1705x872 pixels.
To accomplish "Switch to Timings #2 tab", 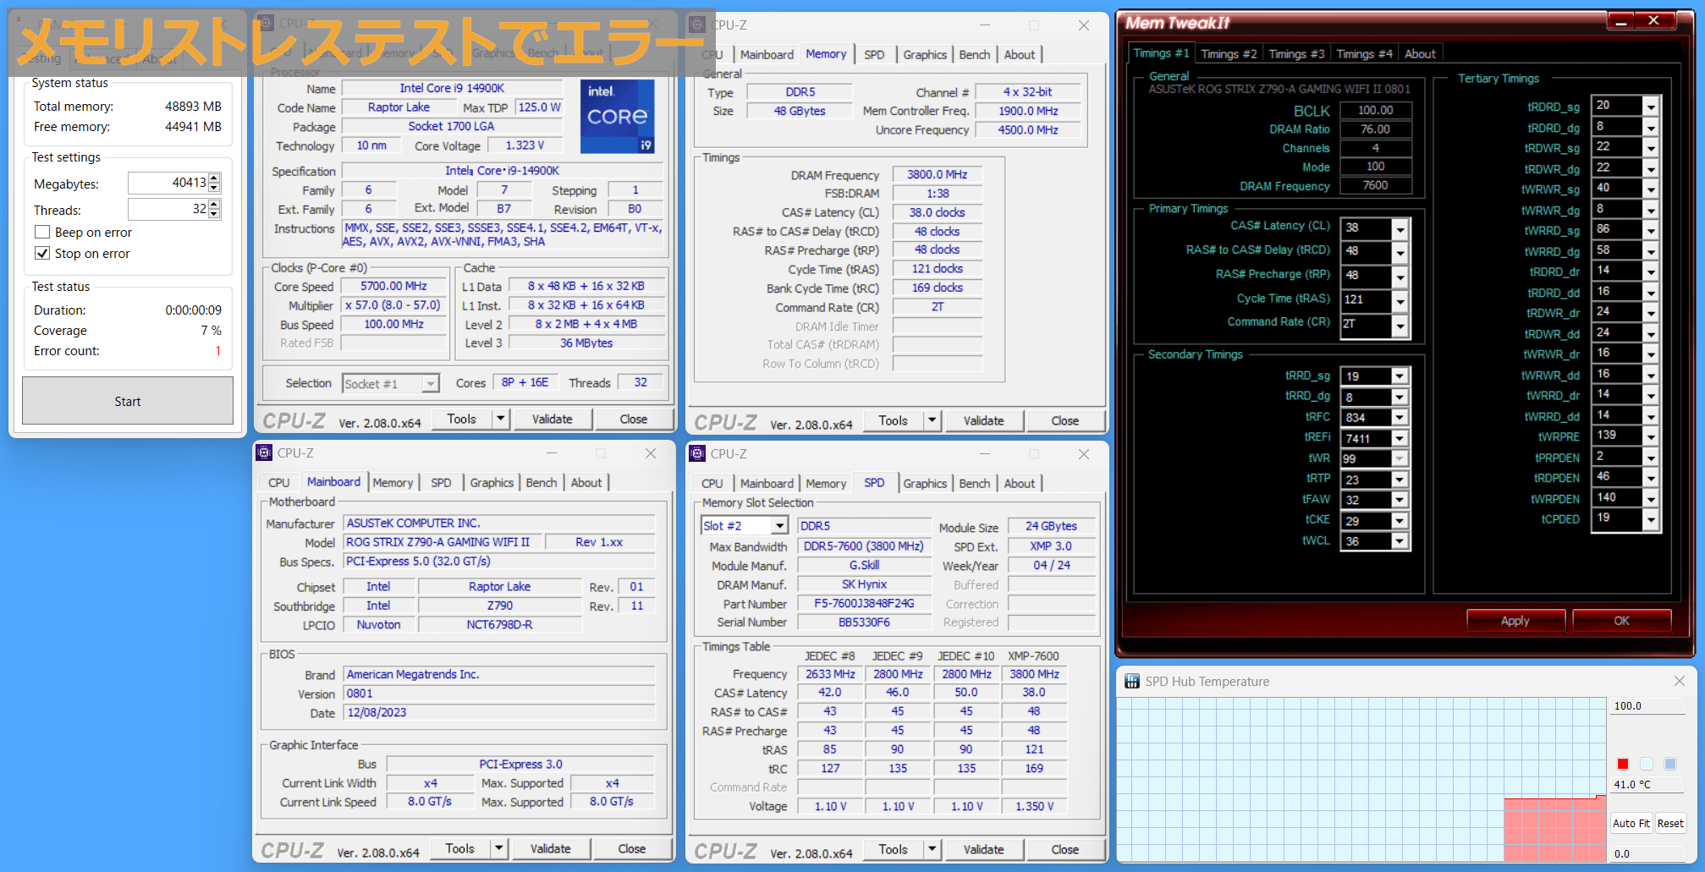I will coord(1229,54).
